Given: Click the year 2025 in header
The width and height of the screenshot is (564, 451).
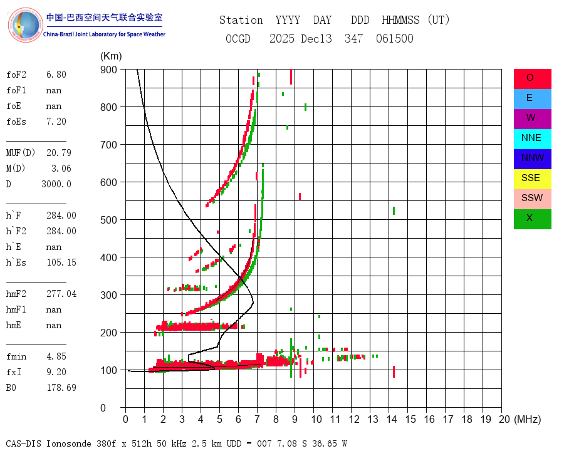Looking at the screenshot, I should (281, 38).
